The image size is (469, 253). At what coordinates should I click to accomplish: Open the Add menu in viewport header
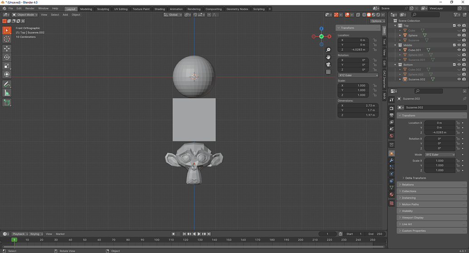[65, 14]
